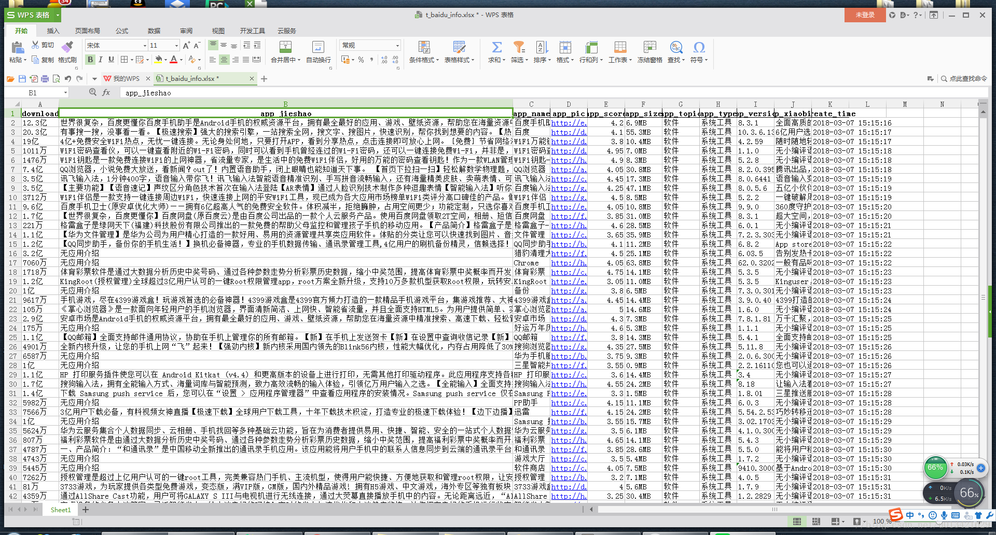Click the Rows and Columns (行和列) icon
Screen dimensions: 996x535
(x=591, y=47)
